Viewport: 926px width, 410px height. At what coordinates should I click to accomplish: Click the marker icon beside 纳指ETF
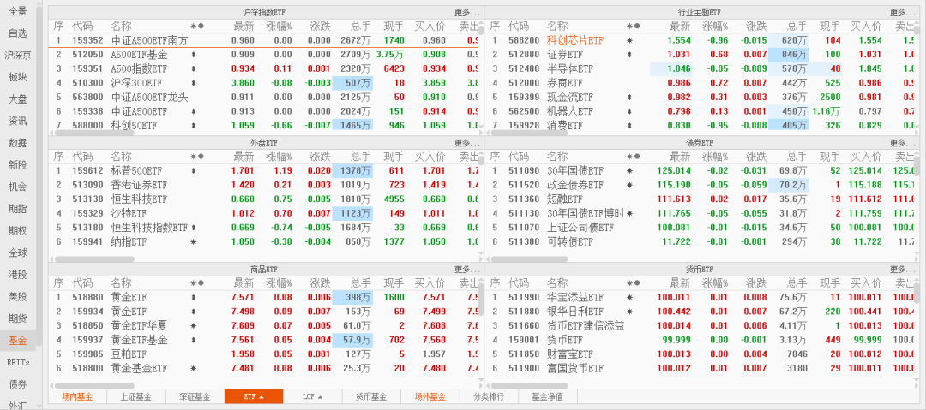pyautogui.click(x=194, y=241)
